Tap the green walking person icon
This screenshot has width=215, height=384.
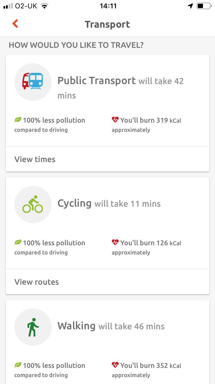pyautogui.click(x=33, y=327)
